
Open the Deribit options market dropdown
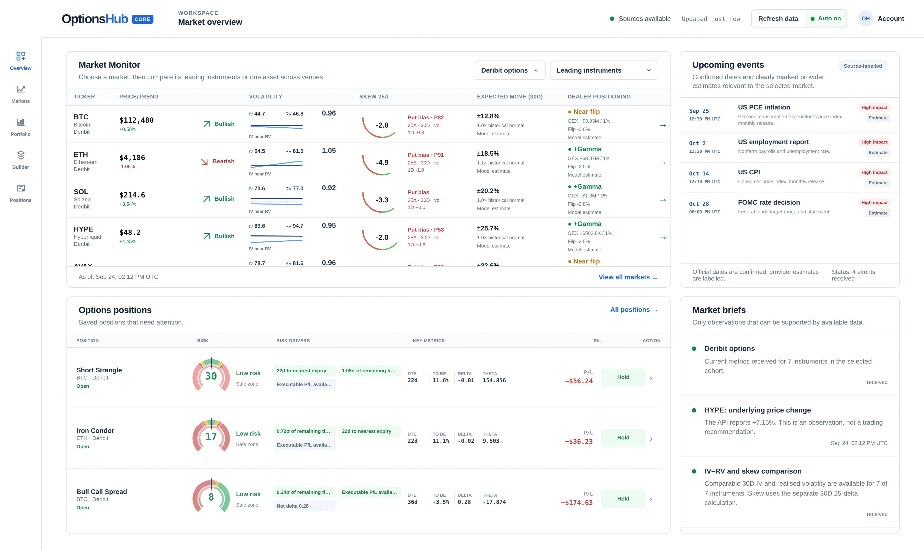pyautogui.click(x=510, y=70)
